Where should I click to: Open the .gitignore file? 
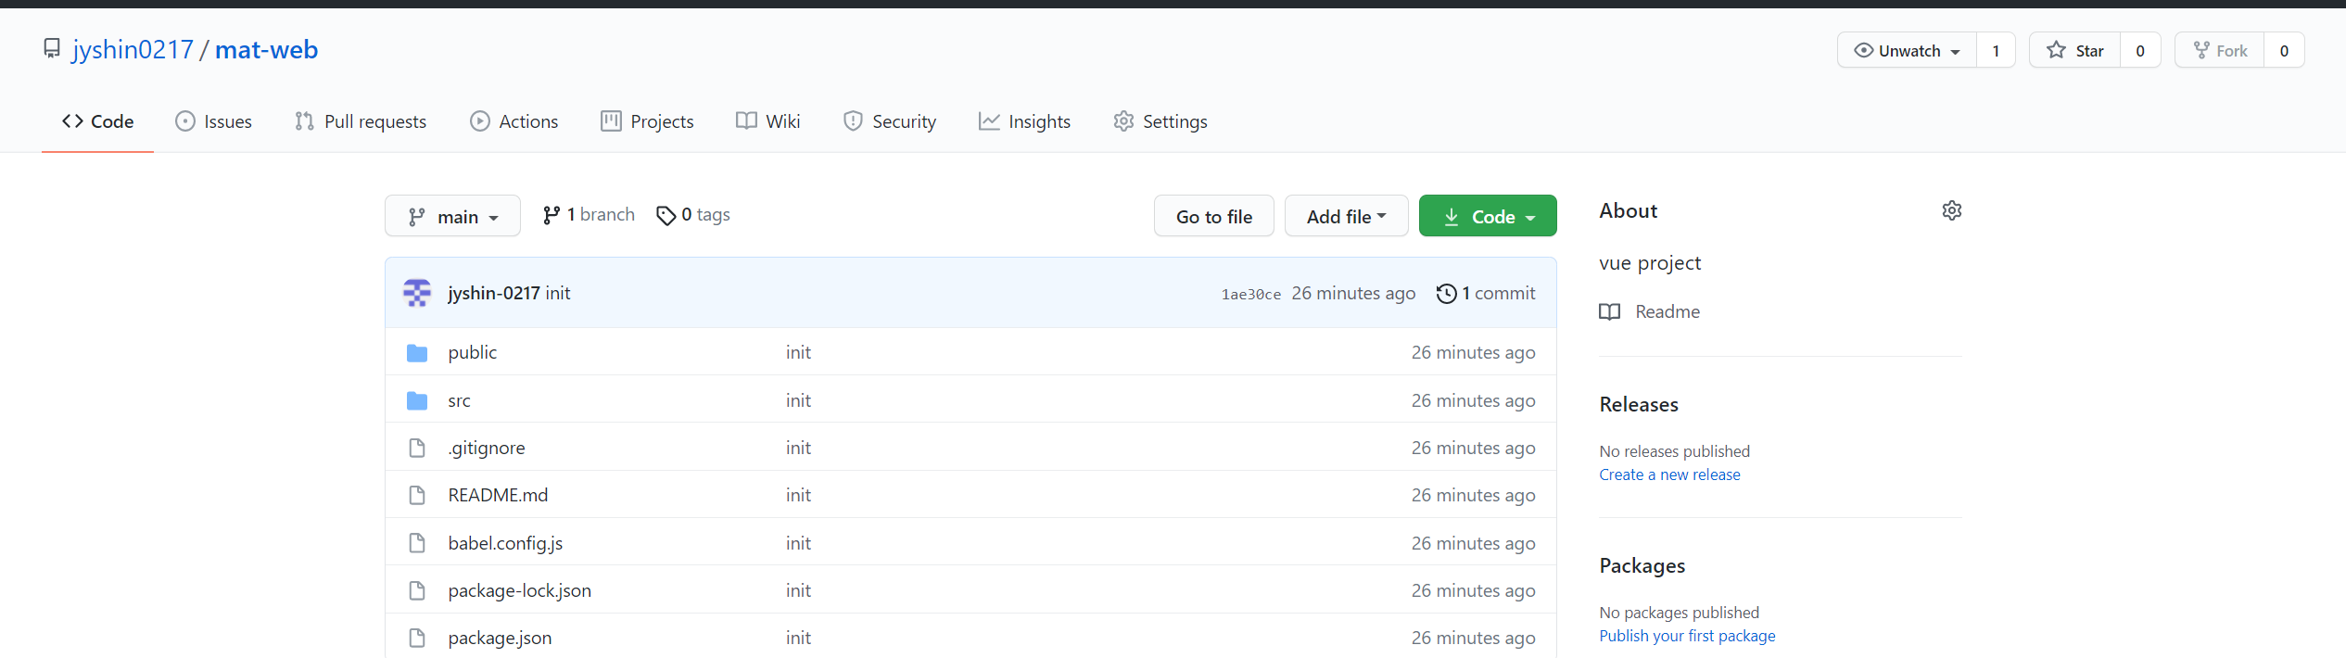487,448
